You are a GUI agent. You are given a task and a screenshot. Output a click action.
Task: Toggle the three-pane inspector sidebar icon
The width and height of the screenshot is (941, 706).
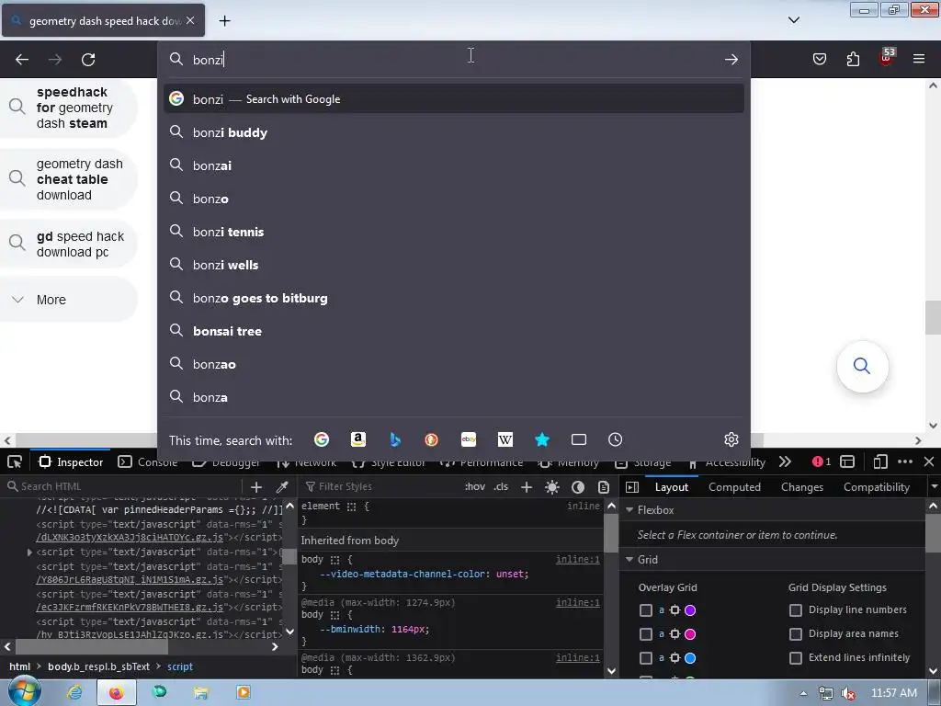[632, 487]
